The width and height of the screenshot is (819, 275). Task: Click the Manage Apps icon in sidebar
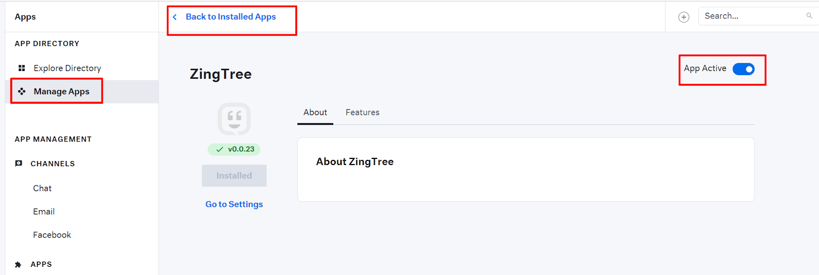pyautogui.click(x=21, y=91)
